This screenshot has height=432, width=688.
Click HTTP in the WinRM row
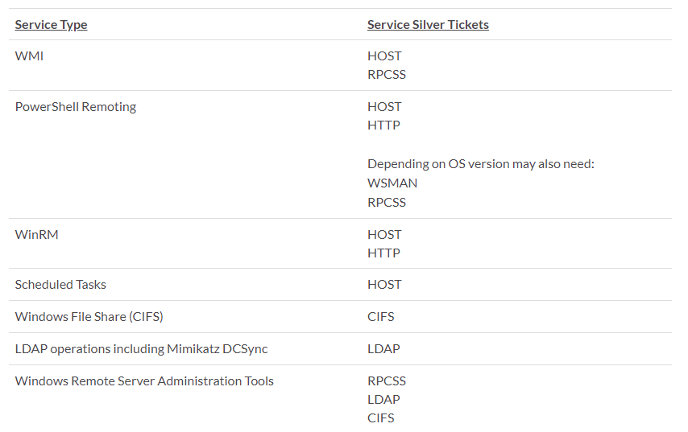point(383,253)
